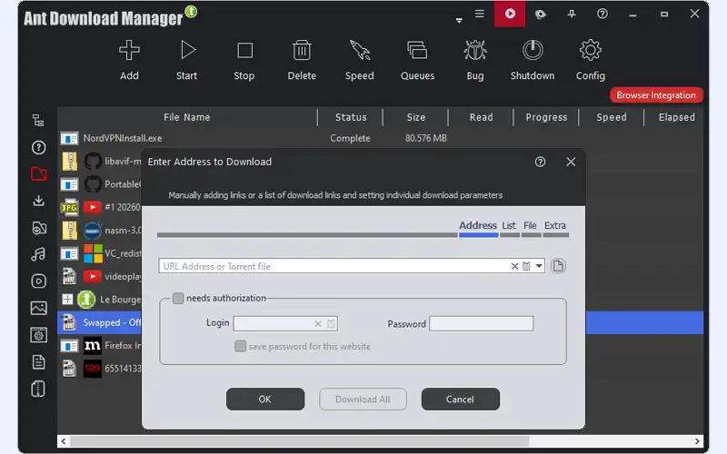Open the Speed rocket tool
The width and height of the screenshot is (727, 454).
click(359, 50)
